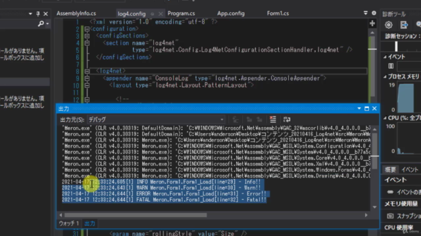
Task: Switch to Program.cs tab
Action: 182,13
